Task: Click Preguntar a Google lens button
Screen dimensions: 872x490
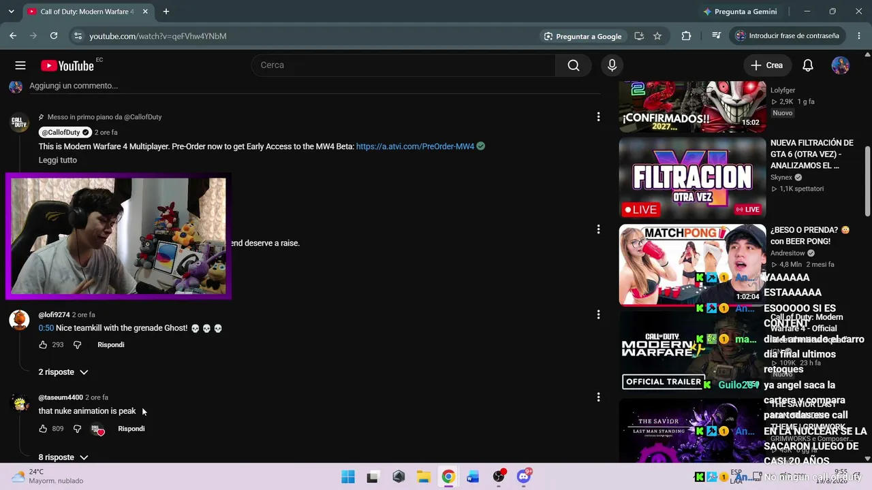Action: pos(582,36)
